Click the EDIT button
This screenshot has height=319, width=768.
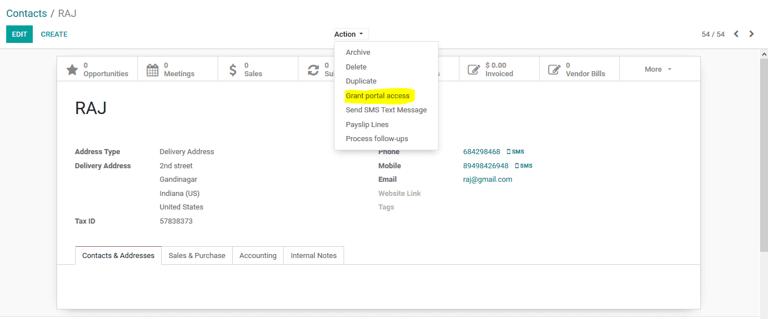(19, 34)
